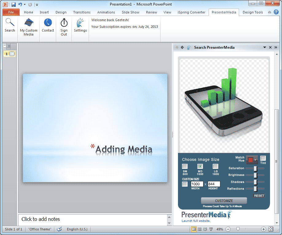Switch to Normal view in status bar

pyautogui.click(x=194, y=229)
